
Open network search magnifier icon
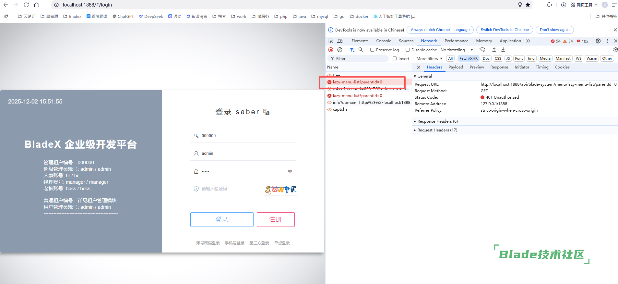(361, 50)
